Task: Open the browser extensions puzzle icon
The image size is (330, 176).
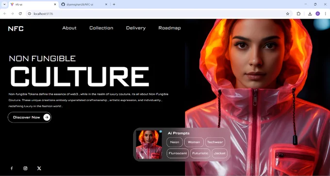Action: [x=298, y=14]
